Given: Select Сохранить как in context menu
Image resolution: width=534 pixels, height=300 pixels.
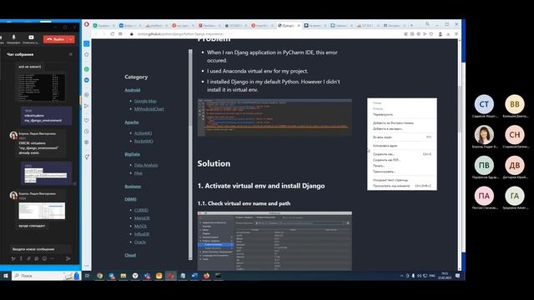Looking at the screenshot, I should coord(402,154).
